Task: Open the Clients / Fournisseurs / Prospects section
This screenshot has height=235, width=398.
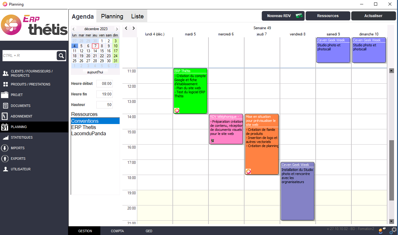Action: tap(31, 73)
